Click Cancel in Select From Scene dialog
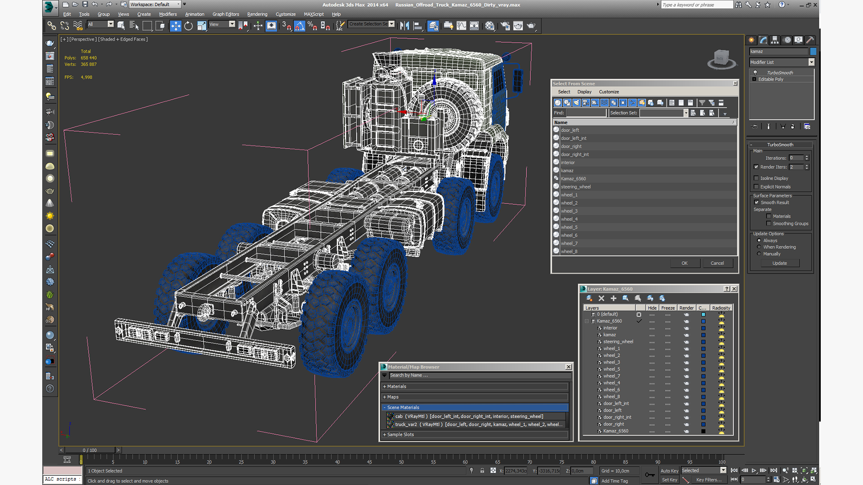863x485 pixels. pos(717,264)
